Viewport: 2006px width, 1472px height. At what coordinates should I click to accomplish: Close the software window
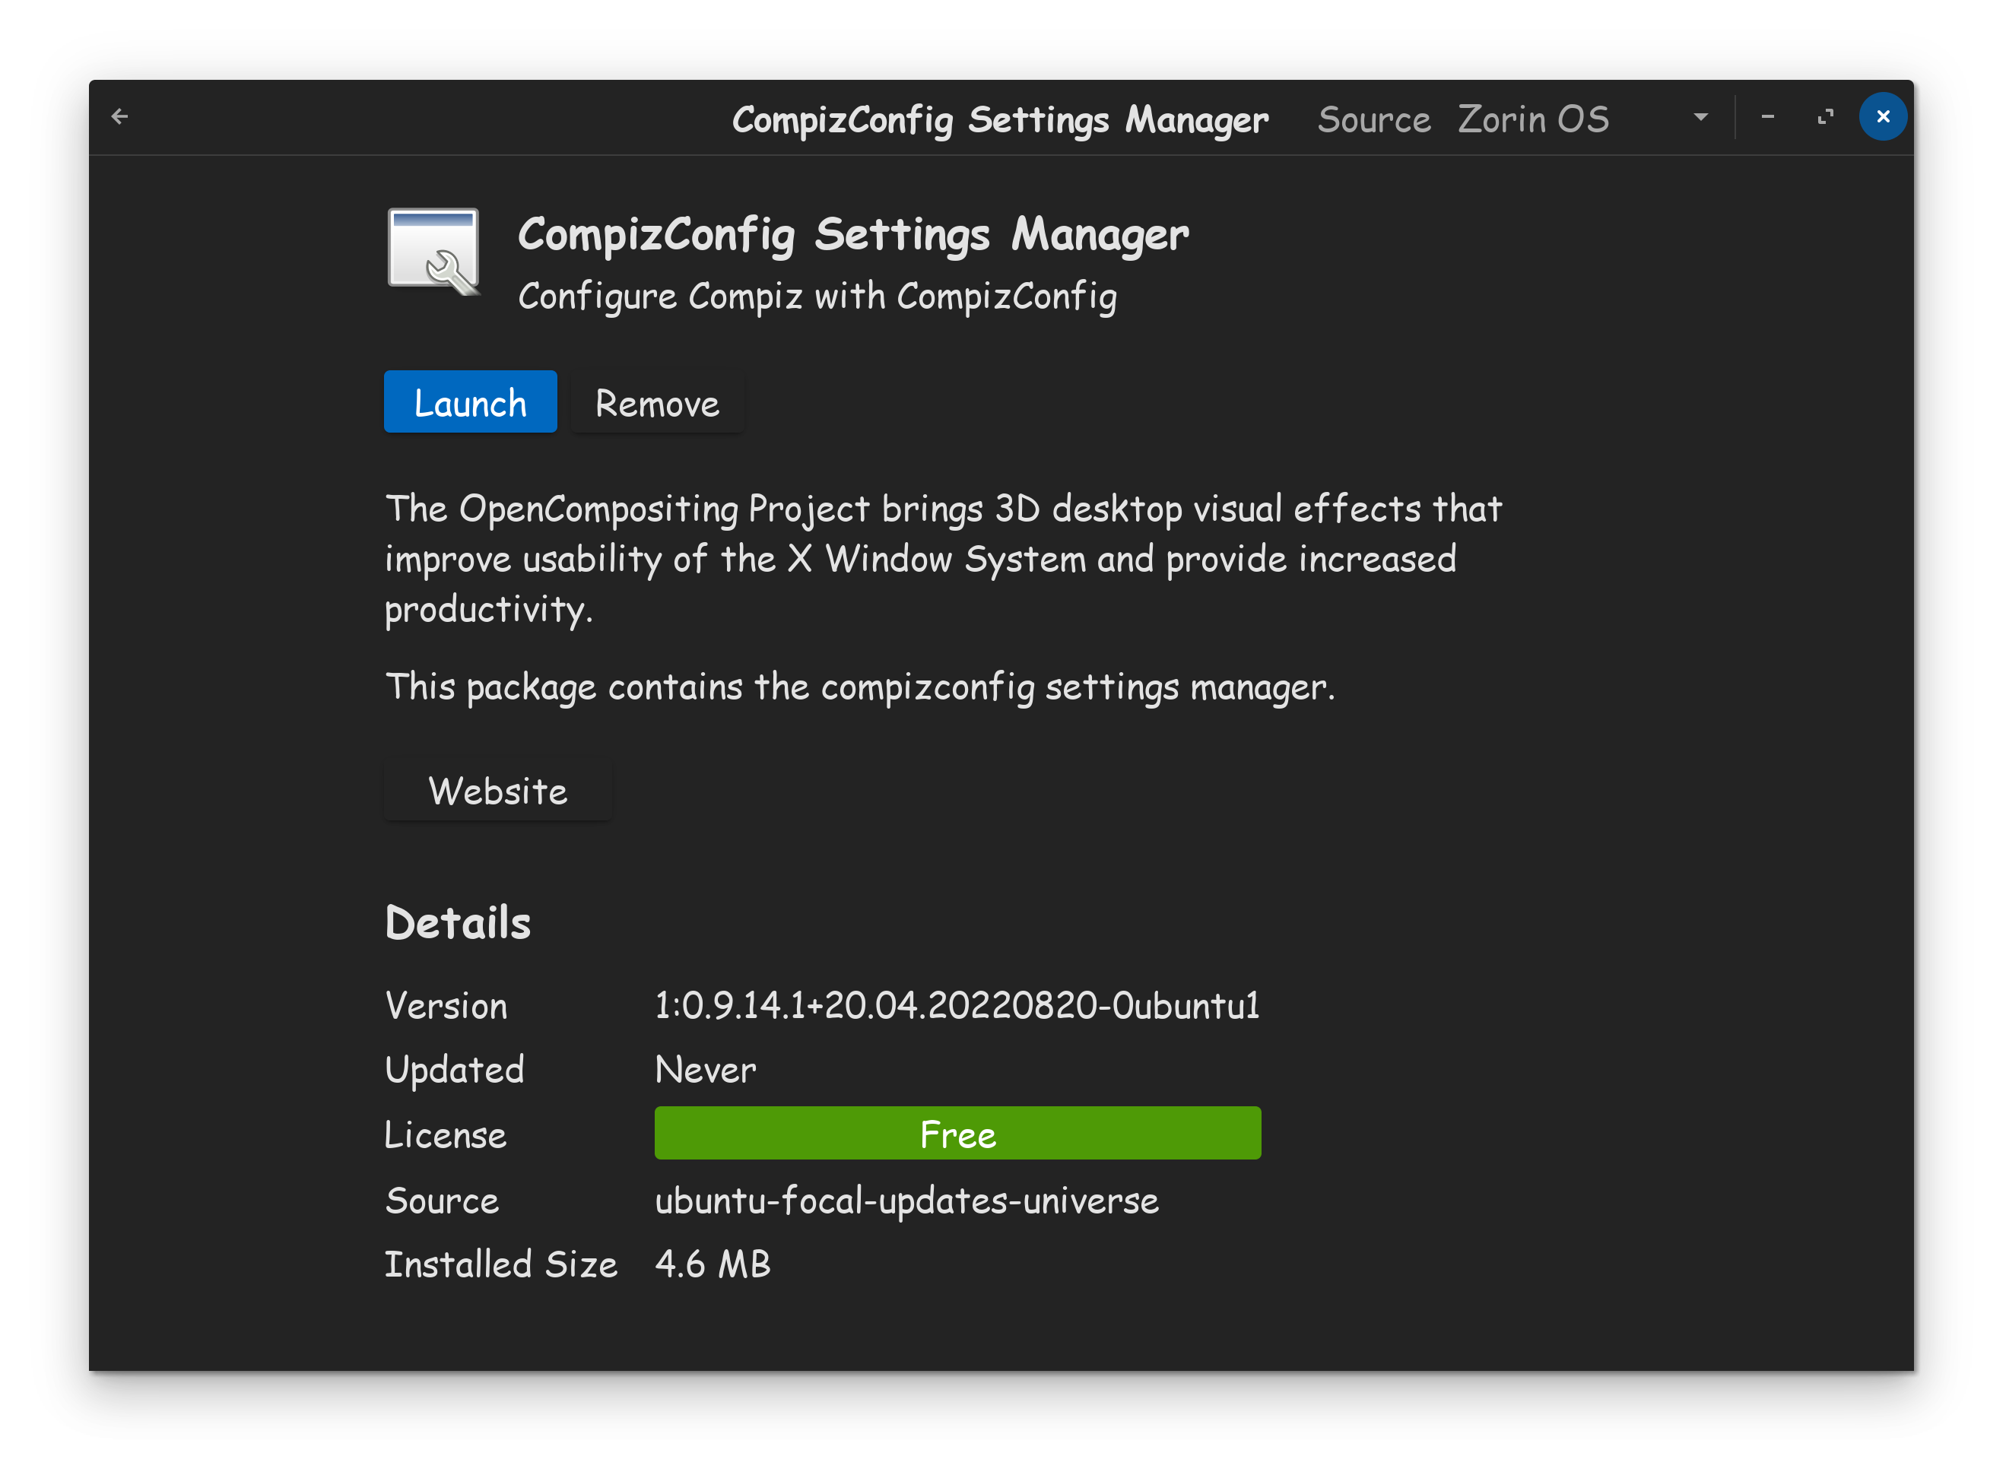tap(1883, 117)
